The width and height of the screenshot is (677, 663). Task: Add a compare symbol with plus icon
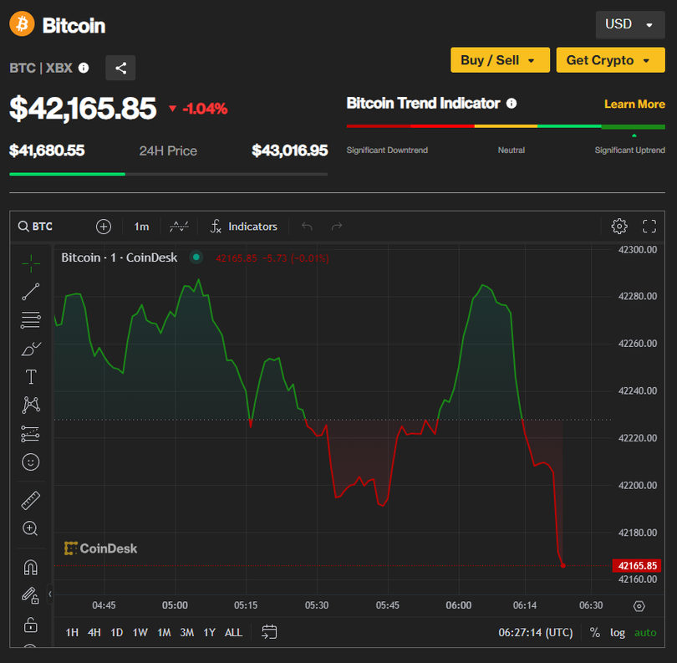coord(104,227)
